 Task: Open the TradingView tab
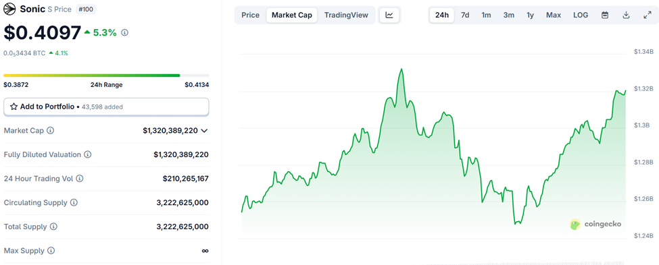coord(346,15)
